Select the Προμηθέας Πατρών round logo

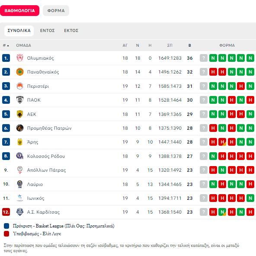(x=20, y=128)
